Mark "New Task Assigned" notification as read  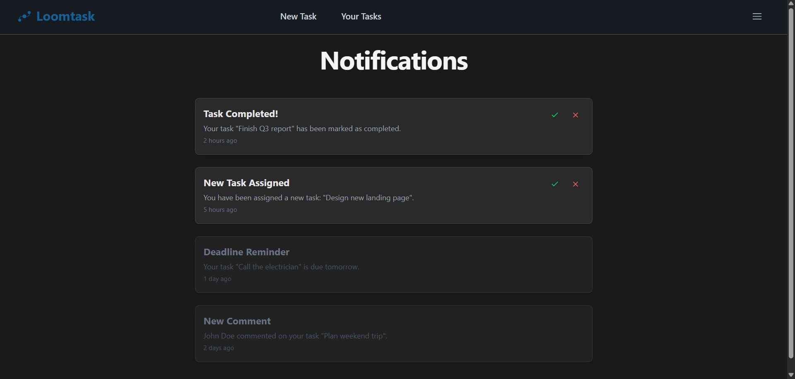click(555, 184)
